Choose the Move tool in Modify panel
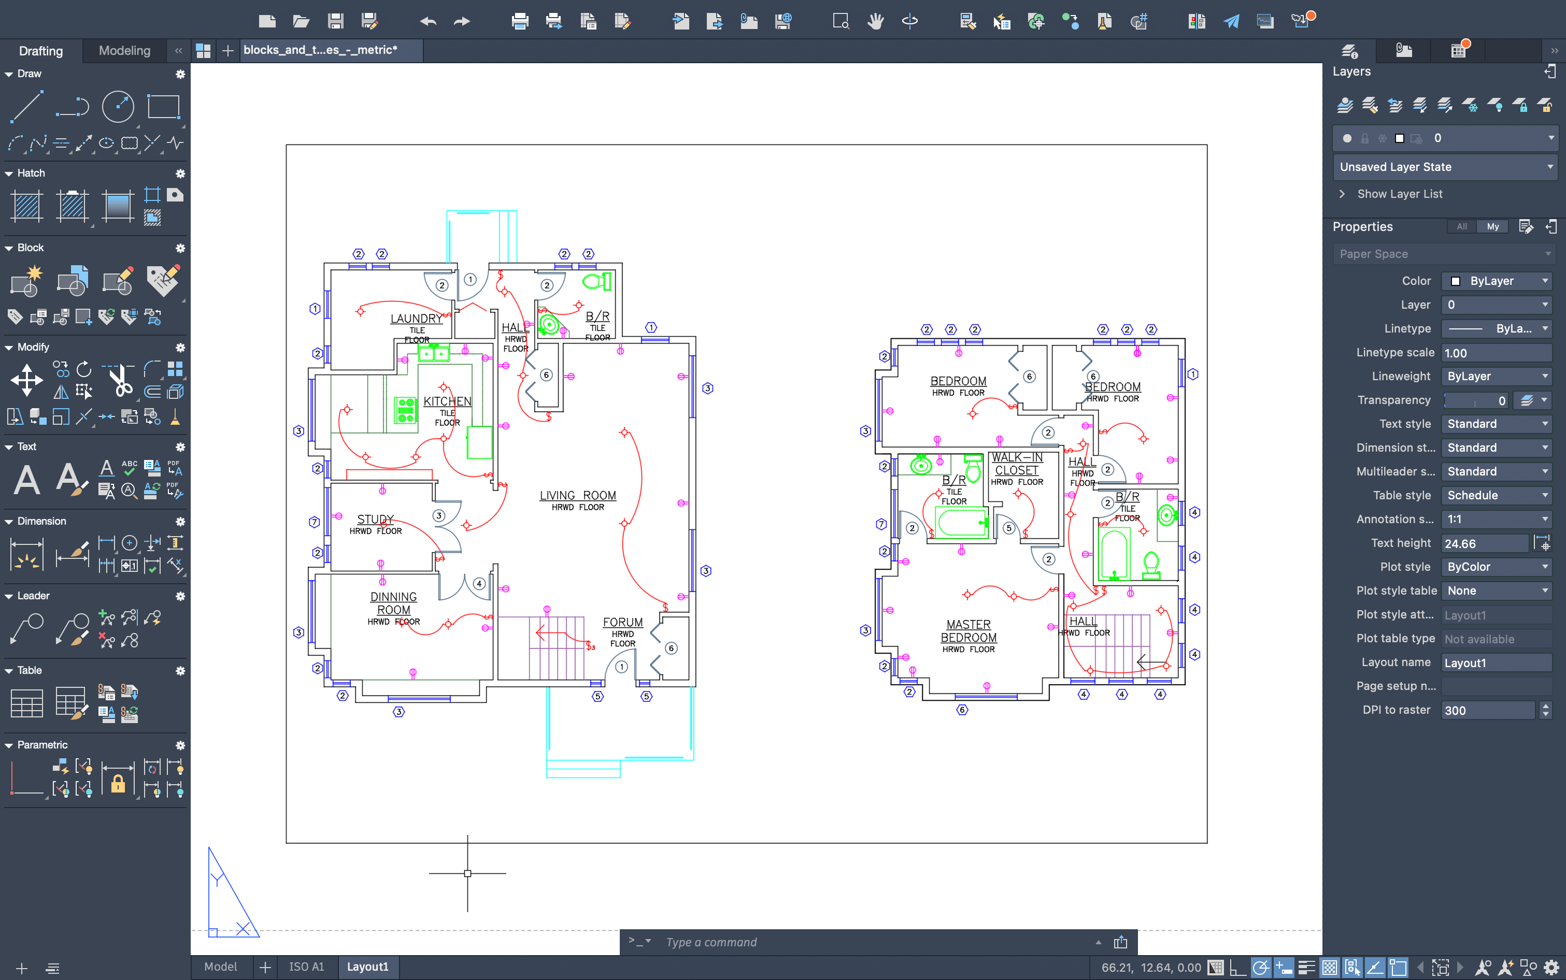 point(27,380)
